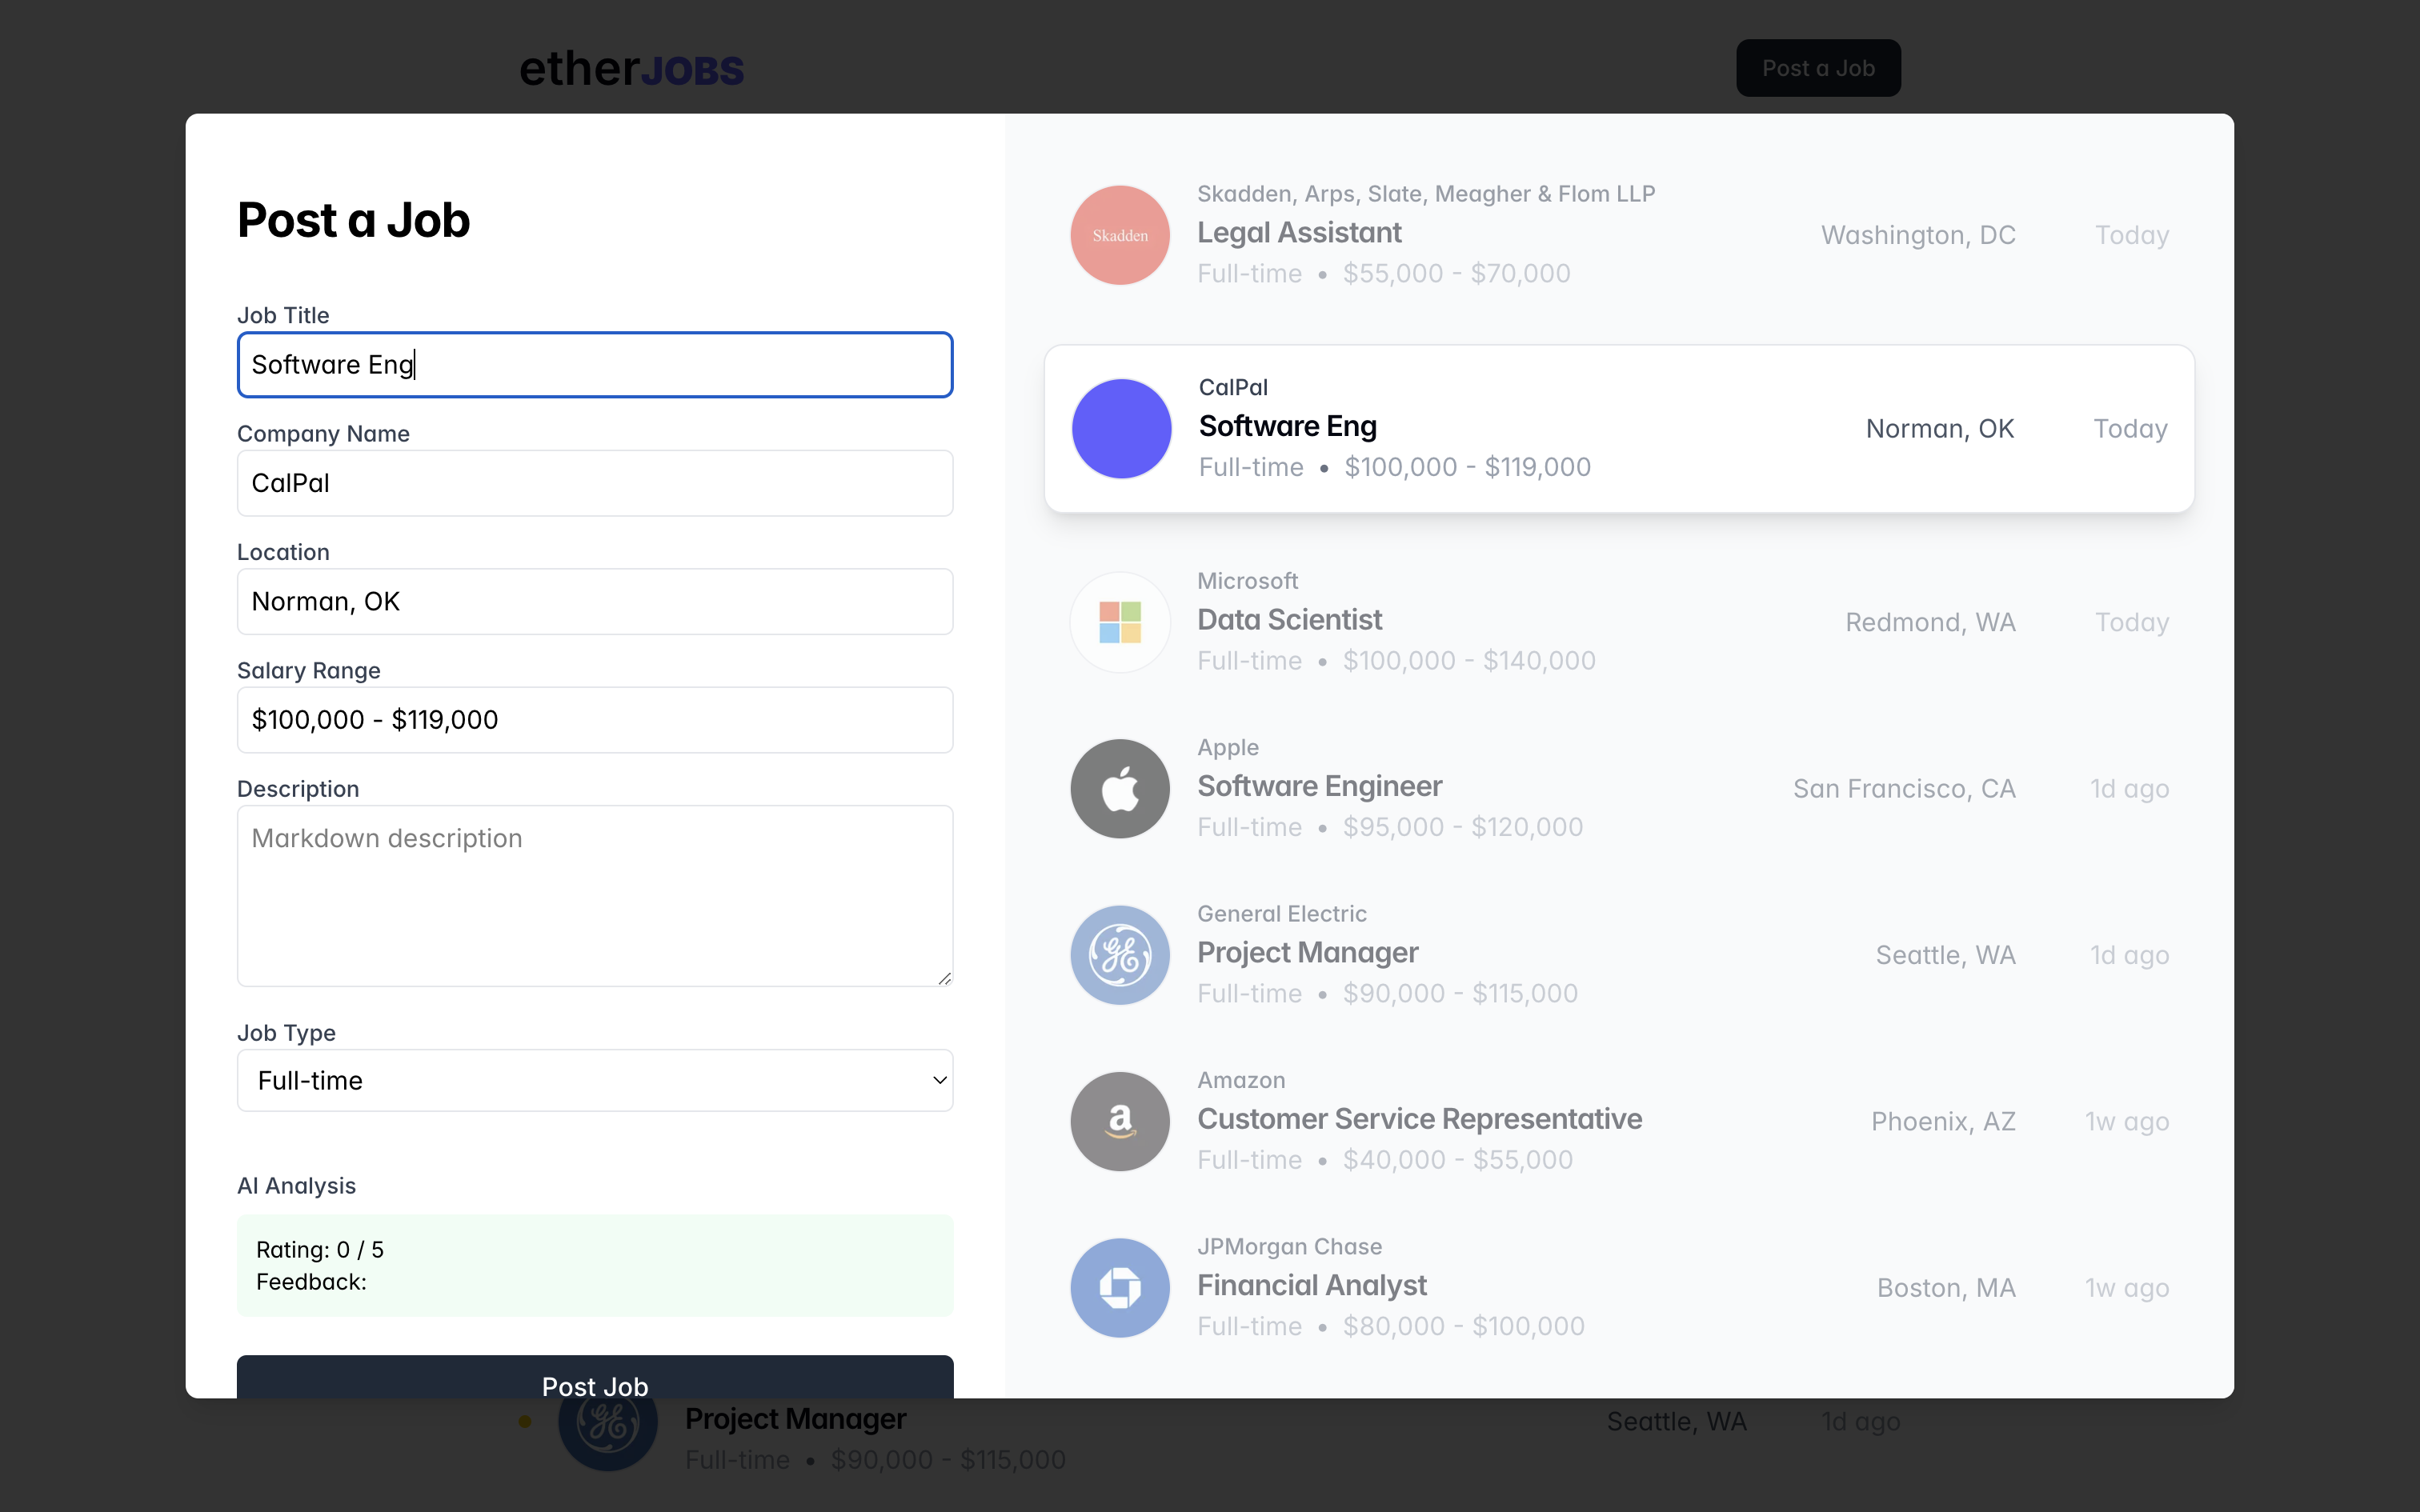Click the Skadden company logo

1120,235
